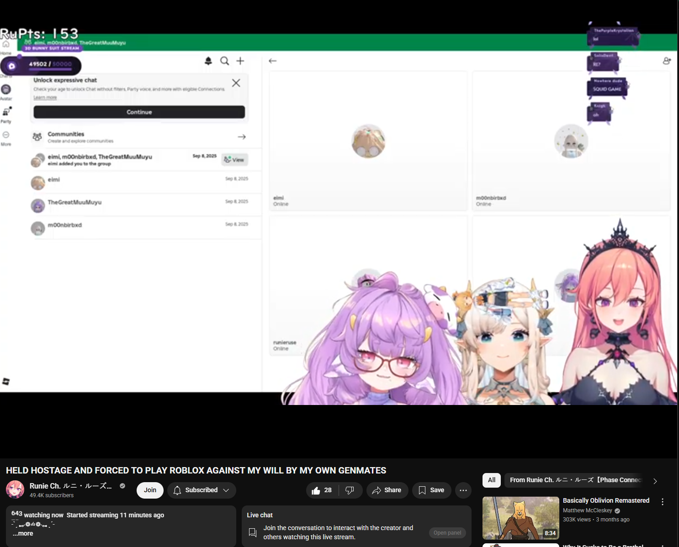Screen dimensions: 679x547
Task: Click the Matthew McCleskey channel name
Action: [x=587, y=510]
